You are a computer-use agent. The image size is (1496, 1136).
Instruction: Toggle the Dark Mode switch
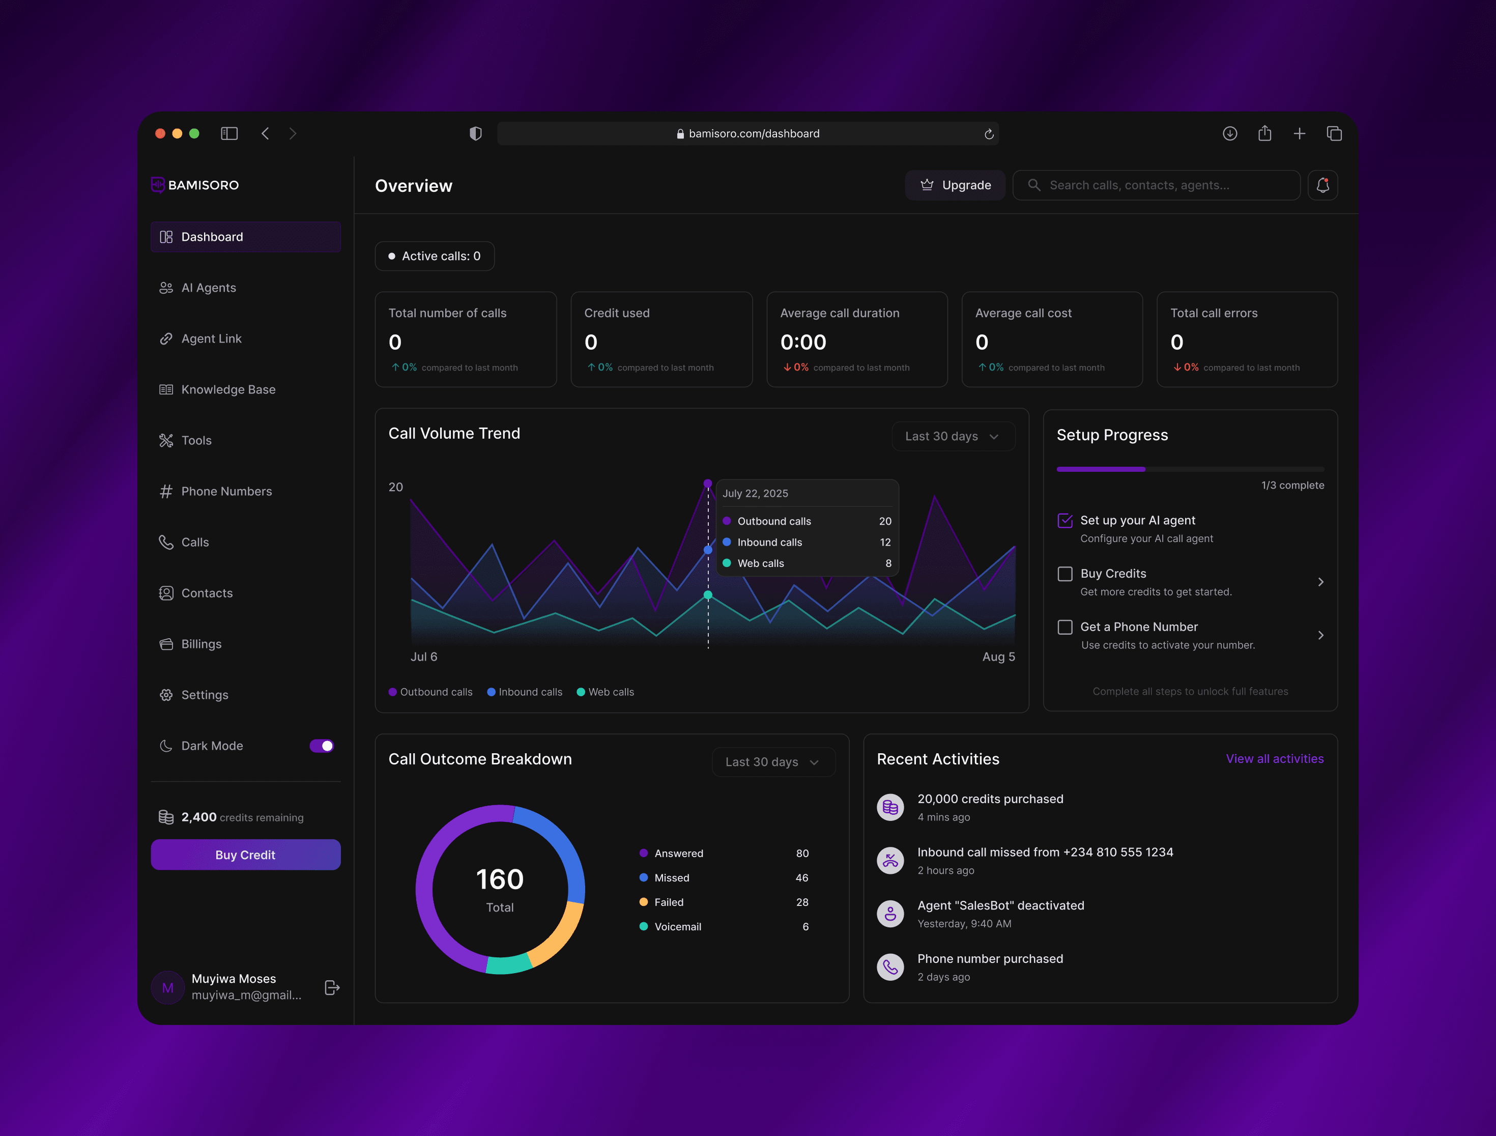point(321,746)
